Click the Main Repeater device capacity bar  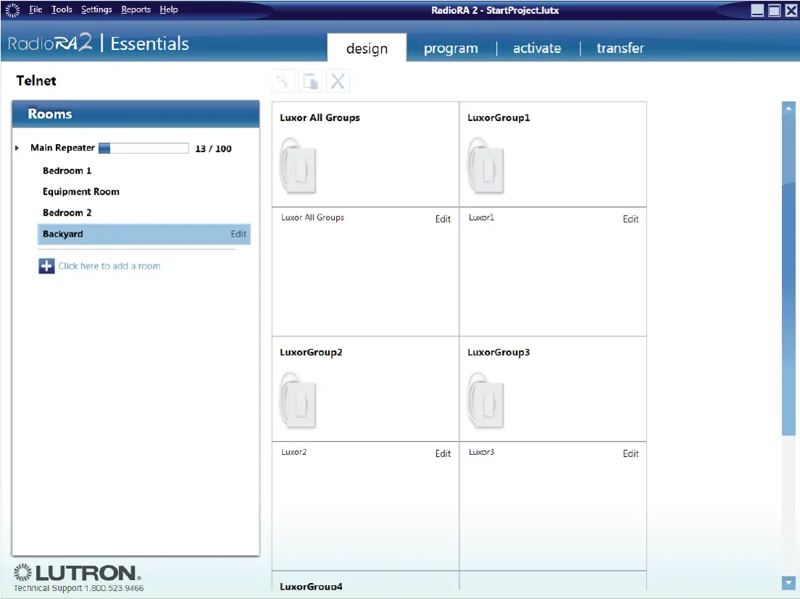(x=143, y=148)
